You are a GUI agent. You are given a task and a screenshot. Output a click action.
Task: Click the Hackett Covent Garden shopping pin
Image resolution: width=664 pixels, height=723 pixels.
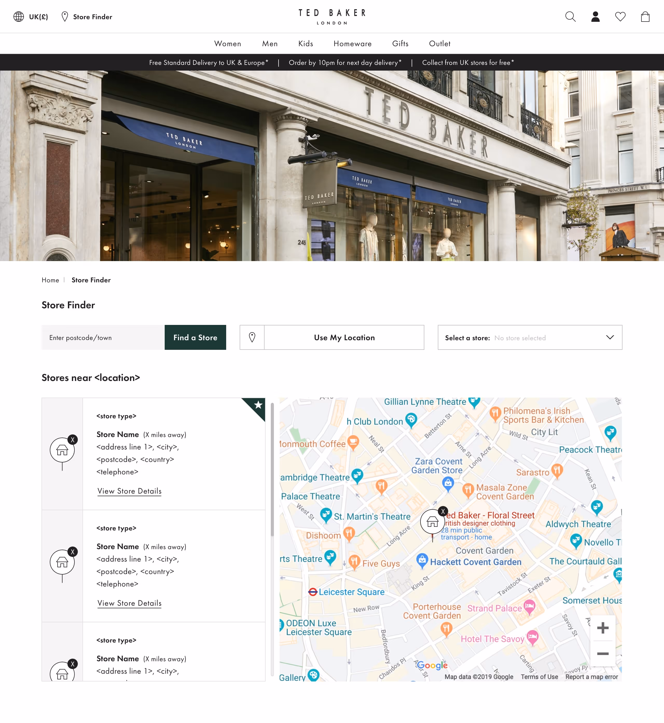tap(422, 560)
